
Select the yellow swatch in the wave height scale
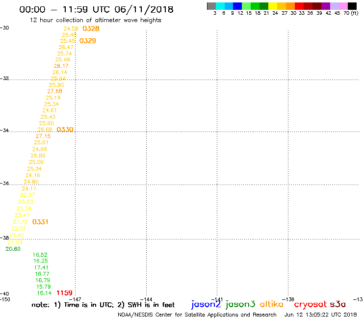[x=273, y=6]
